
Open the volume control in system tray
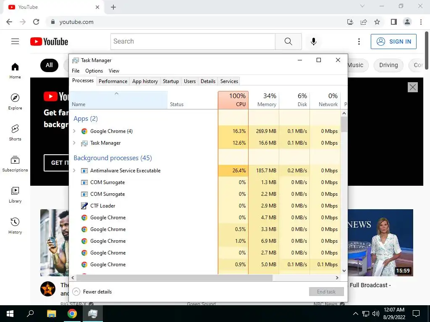pyautogui.click(x=376, y=314)
